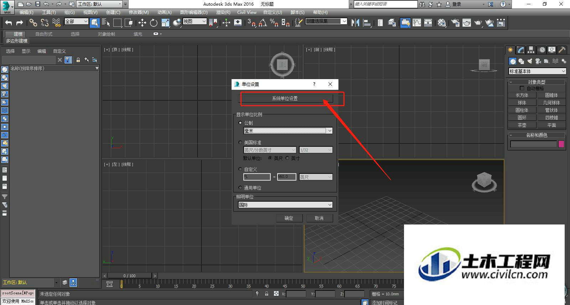Click the top search keyword field
This screenshot has height=305, width=570.
click(385, 4)
